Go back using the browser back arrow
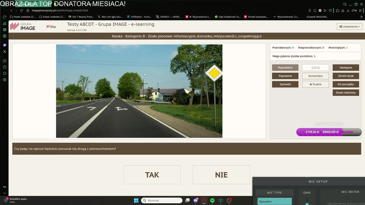The image size is (365, 205). (11, 11)
